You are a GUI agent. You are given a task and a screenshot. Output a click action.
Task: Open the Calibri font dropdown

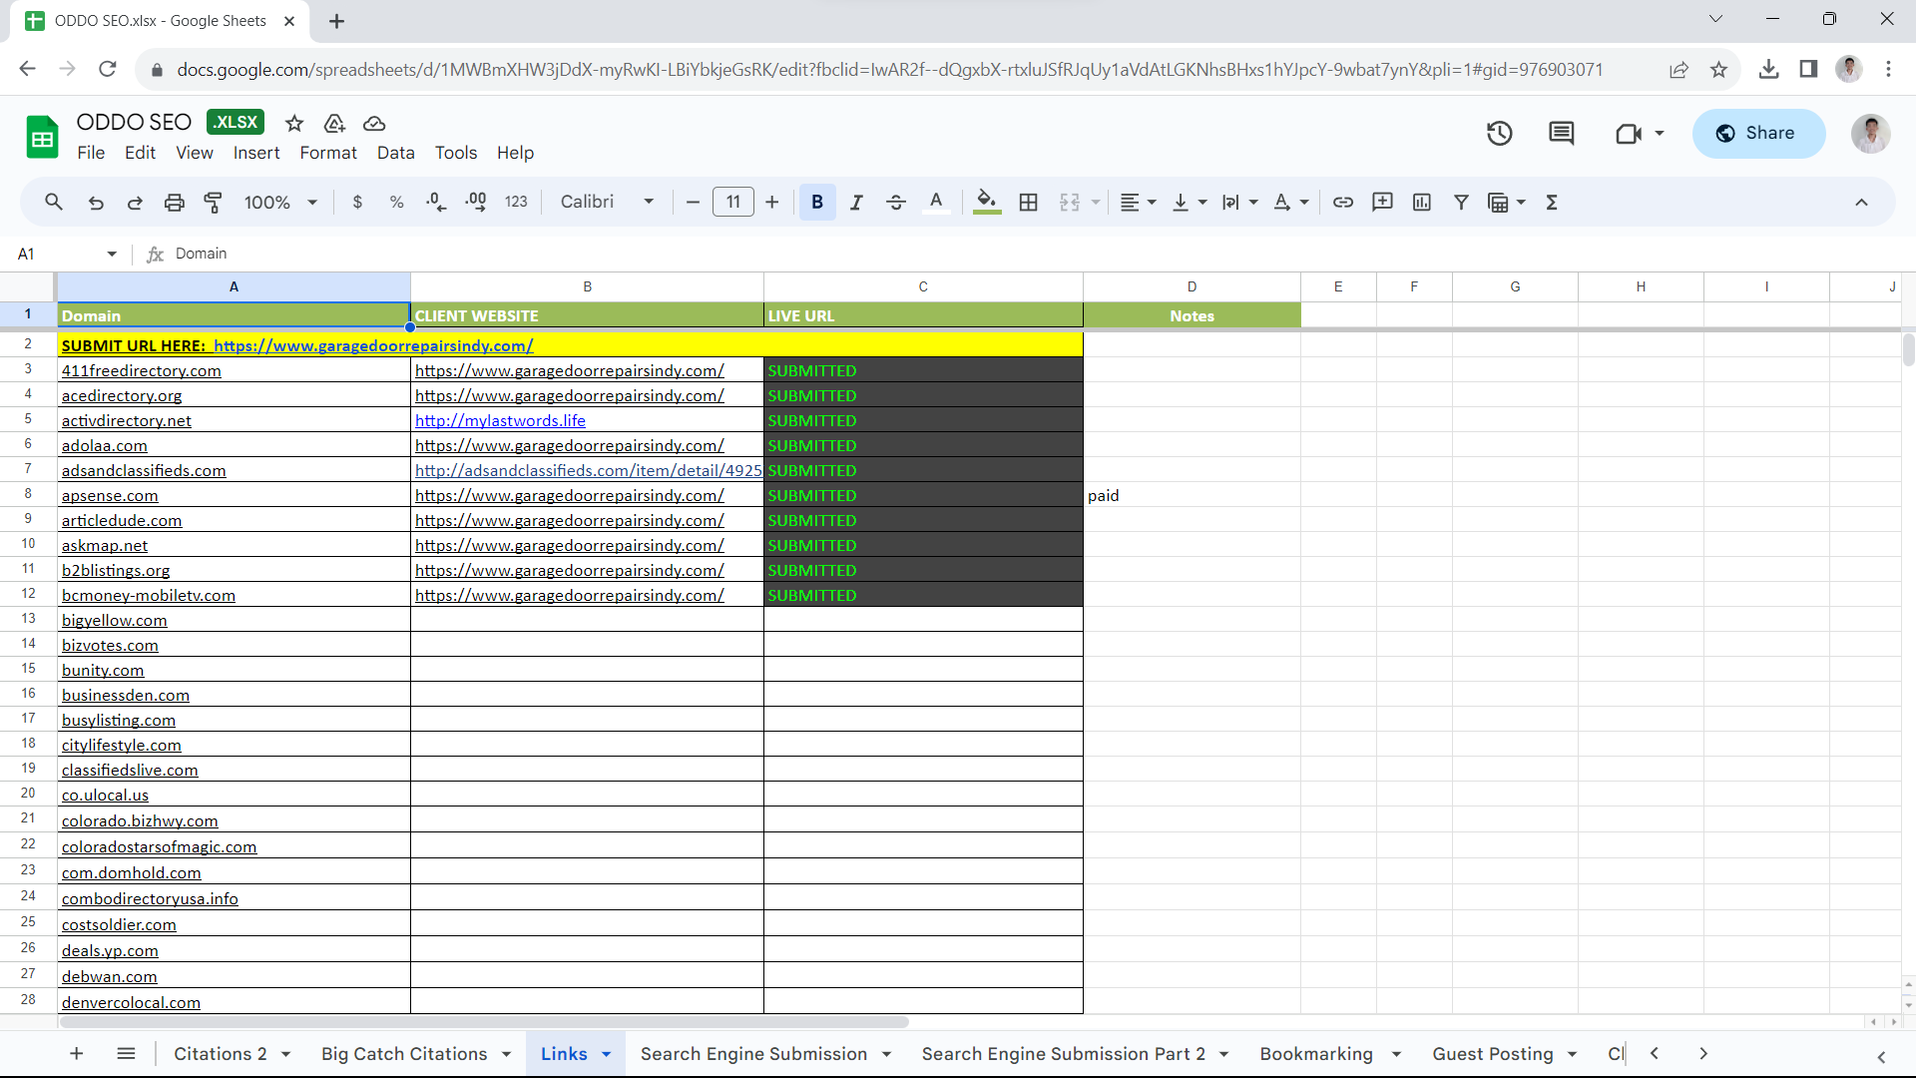point(607,203)
